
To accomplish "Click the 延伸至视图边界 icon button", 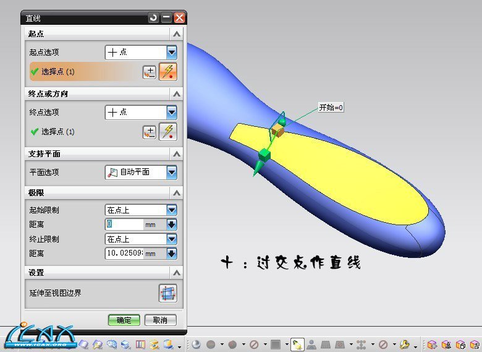I will point(168,293).
